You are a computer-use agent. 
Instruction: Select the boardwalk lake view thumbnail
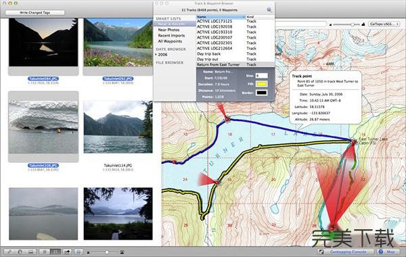point(118,214)
